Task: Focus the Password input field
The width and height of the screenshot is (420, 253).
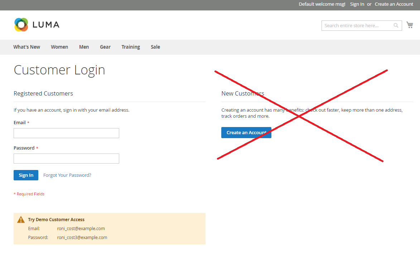Action: tap(66, 159)
